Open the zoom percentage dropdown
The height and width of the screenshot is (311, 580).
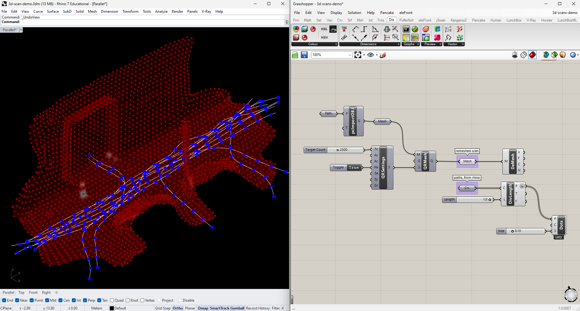pyautogui.click(x=350, y=55)
